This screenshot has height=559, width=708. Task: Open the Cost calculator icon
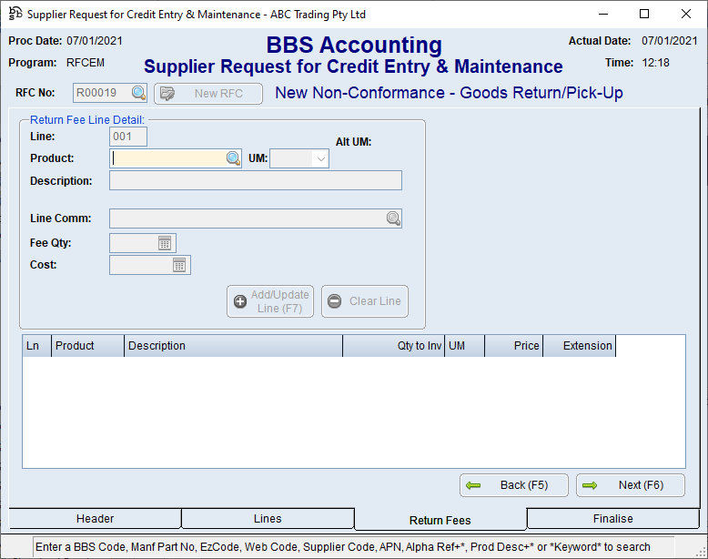tap(179, 265)
